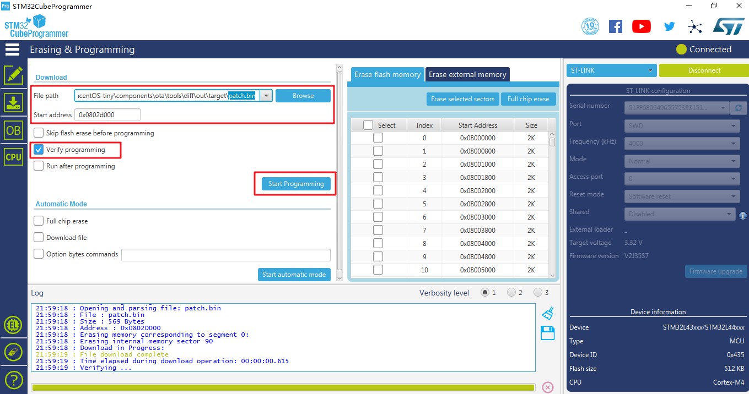Screen dimensions: 749x394
Task: Open the Option Bytes (OB) page
Action: click(13, 130)
